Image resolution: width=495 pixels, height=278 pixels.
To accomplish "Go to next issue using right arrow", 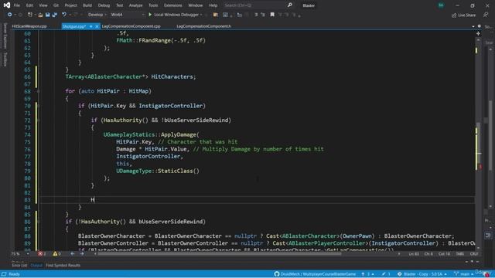I will 82,253.
